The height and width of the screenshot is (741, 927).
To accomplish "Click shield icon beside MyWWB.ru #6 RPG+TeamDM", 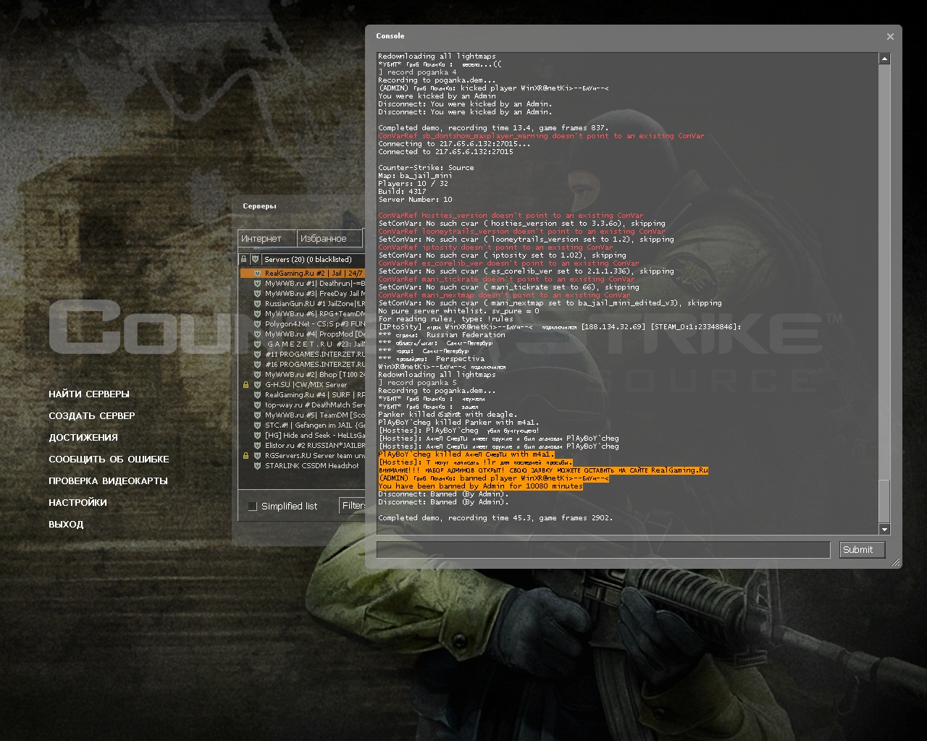I will coord(257,314).
